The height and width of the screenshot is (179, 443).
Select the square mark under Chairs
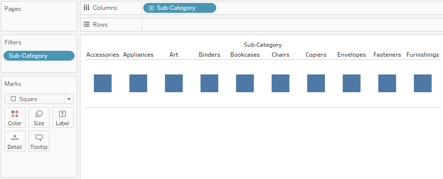[281, 83]
